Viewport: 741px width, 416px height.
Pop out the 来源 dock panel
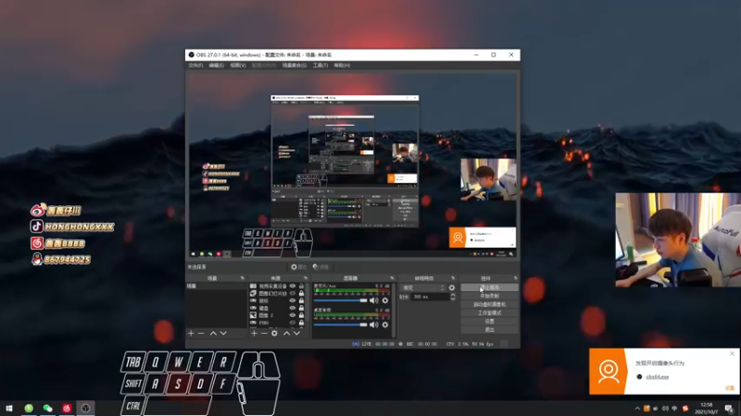tap(306, 278)
